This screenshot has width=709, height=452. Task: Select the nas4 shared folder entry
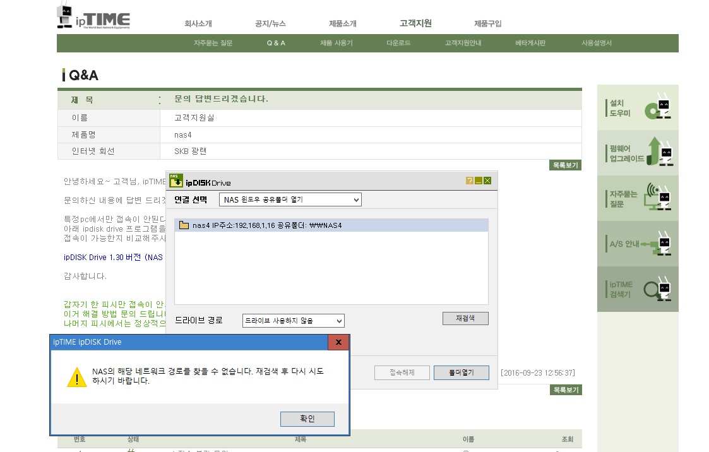[x=331, y=225]
